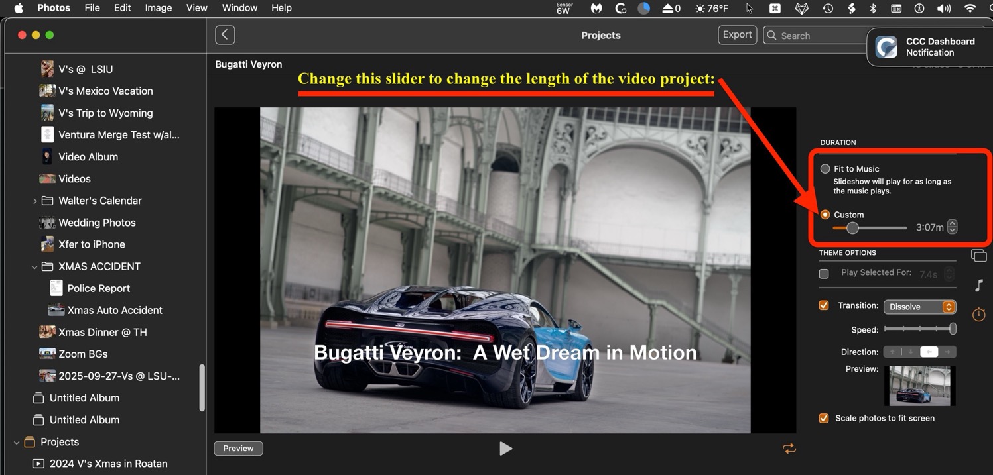Uncheck the Transition checkbox
This screenshot has width=993, height=475.
coord(824,305)
